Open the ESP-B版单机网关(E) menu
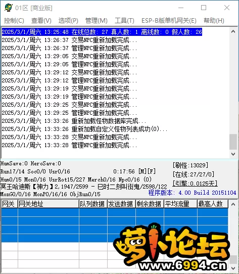 pos(169,21)
